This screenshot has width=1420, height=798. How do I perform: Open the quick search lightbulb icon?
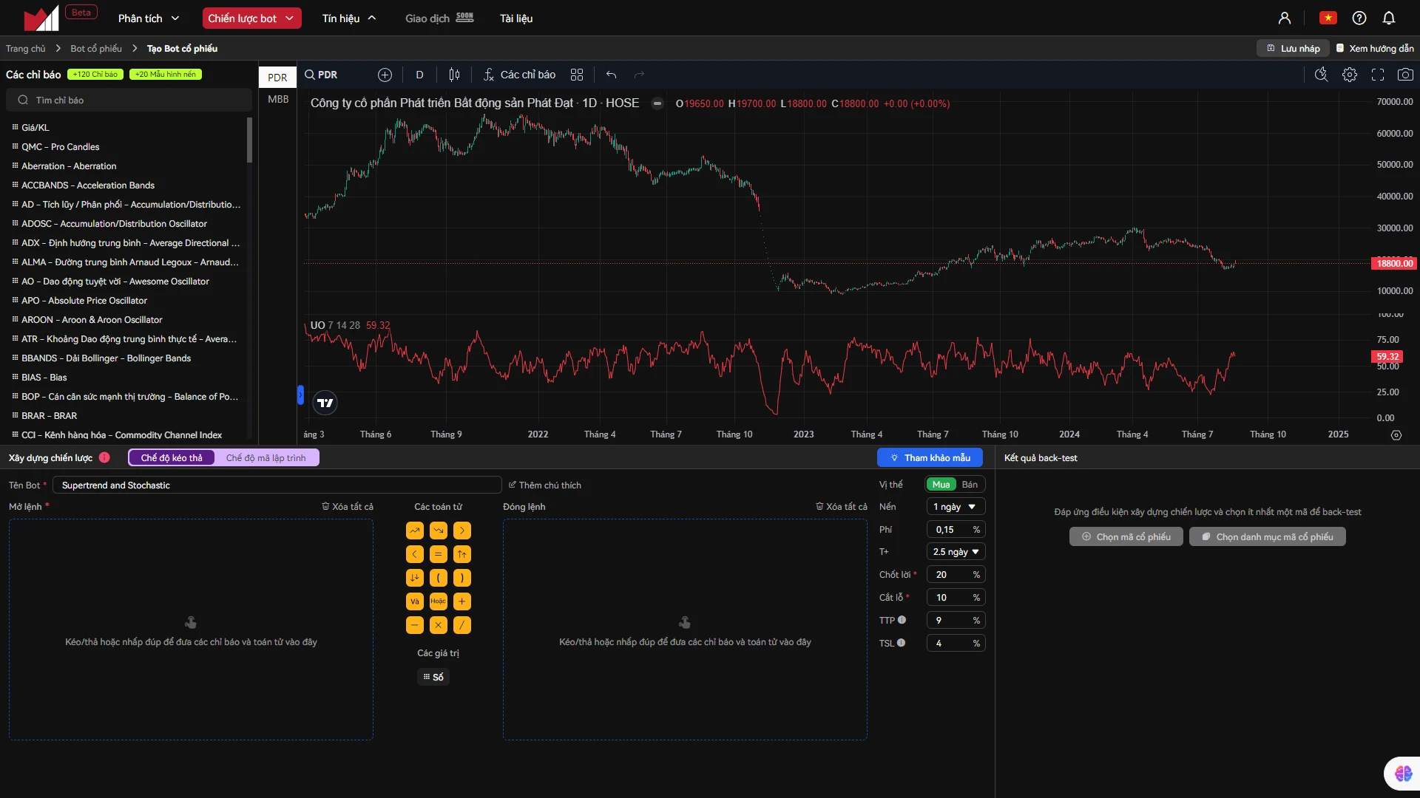point(1322,75)
